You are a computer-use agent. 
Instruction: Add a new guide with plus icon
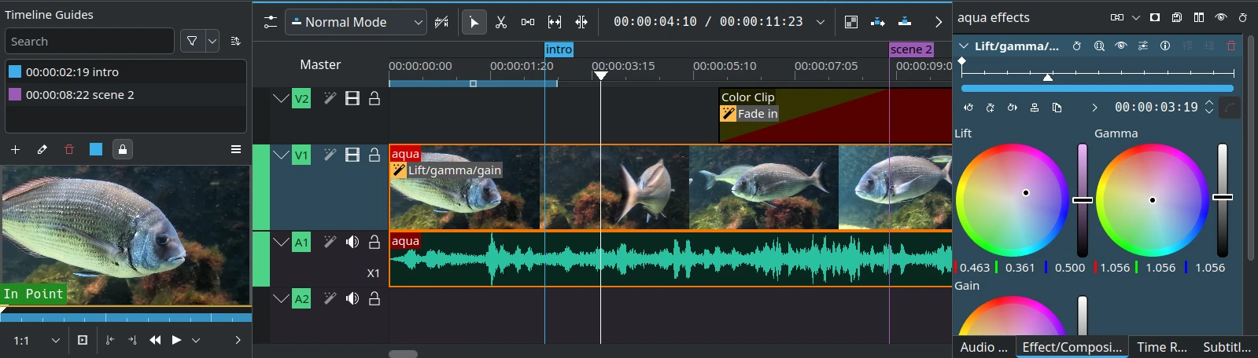15,149
